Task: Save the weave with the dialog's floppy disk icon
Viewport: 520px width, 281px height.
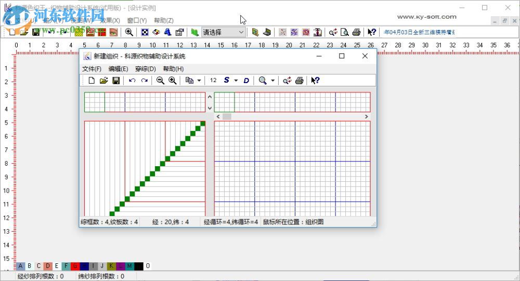Action: tap(116, 81)
